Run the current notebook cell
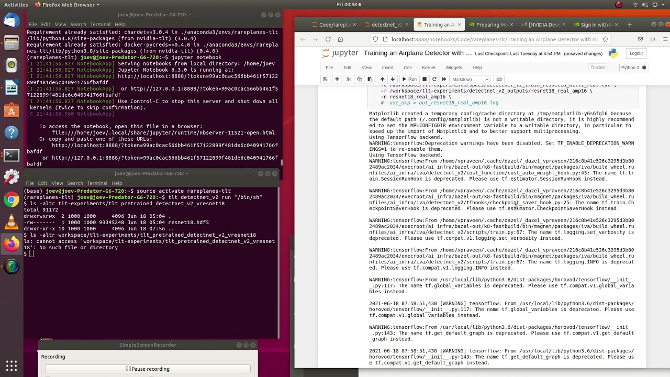 pyautogui.click(x=409, y=79)
